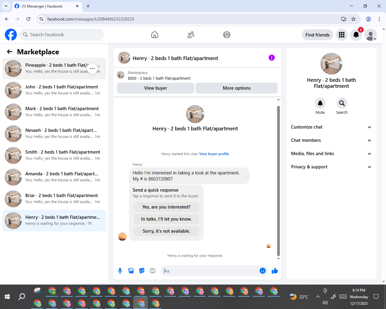386x309 pixels.
Task: Open the Mark conversation
Action: point(54,112)
